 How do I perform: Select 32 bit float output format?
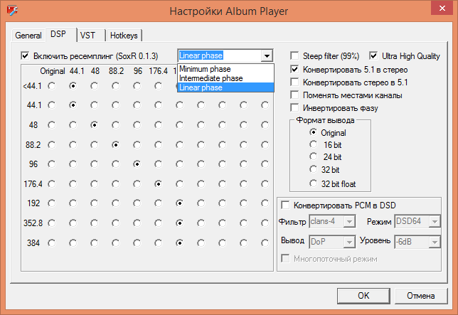313,183
